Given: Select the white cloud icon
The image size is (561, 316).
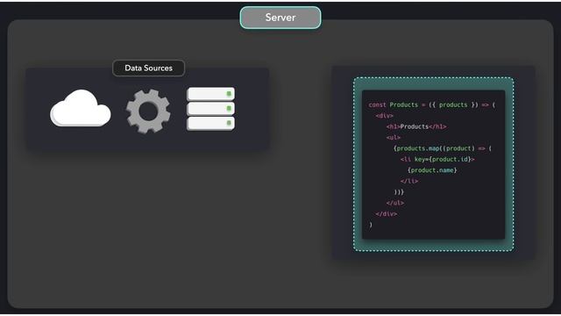Looking at the screenshot, I should (x=81, y=108).
